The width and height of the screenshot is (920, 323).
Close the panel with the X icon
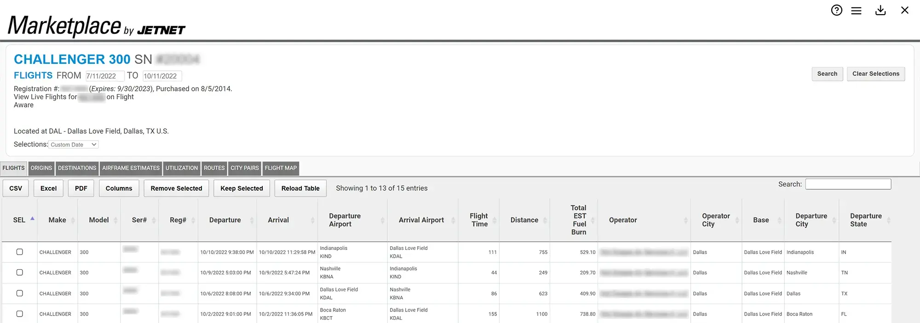coord(904,10)
